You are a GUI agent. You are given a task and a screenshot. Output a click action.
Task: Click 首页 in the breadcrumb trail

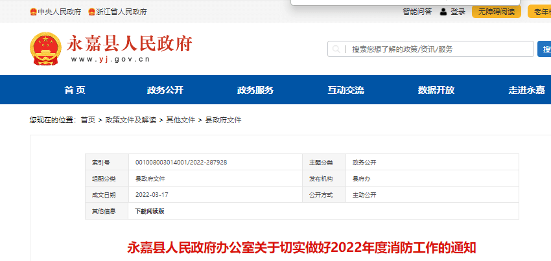point(88,120)
